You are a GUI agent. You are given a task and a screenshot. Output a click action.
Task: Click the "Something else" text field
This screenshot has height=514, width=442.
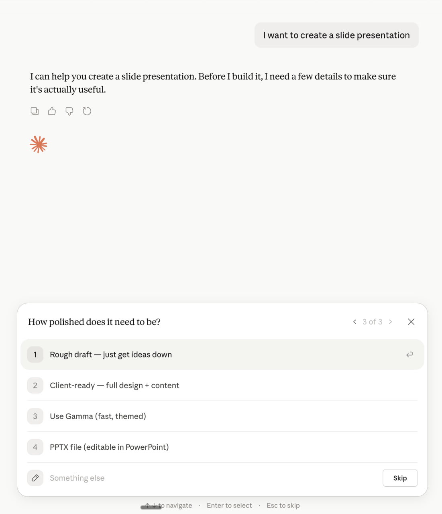coord(201,478)
